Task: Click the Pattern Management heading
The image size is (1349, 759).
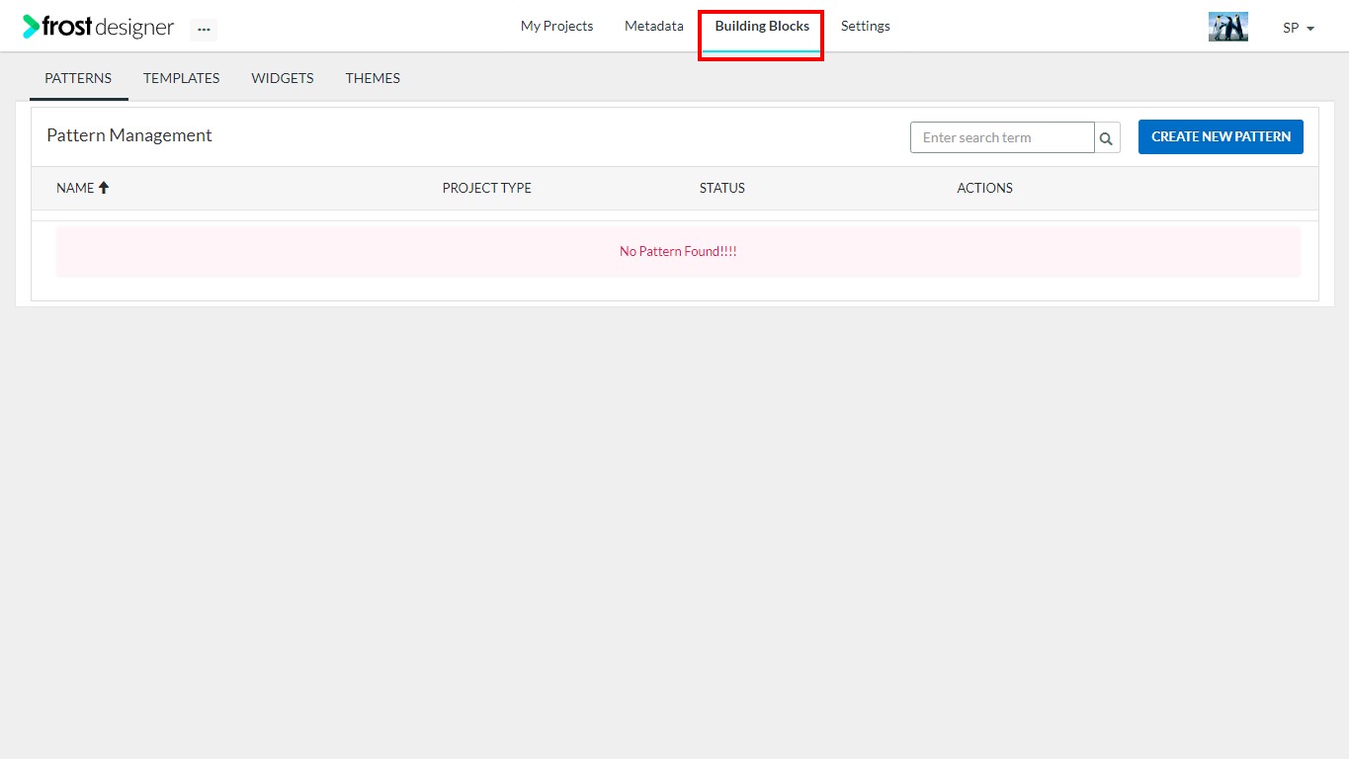Action: point(129,135)
